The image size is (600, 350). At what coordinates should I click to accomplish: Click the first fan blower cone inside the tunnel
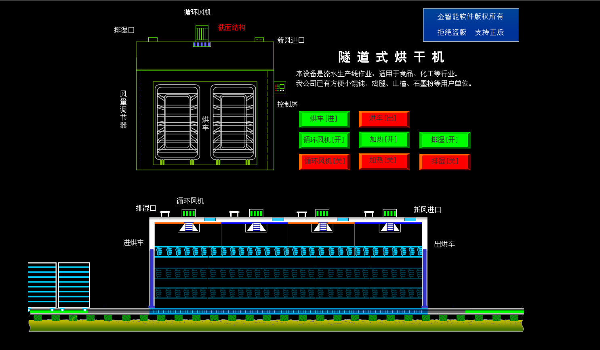click(x=189, y=227)
